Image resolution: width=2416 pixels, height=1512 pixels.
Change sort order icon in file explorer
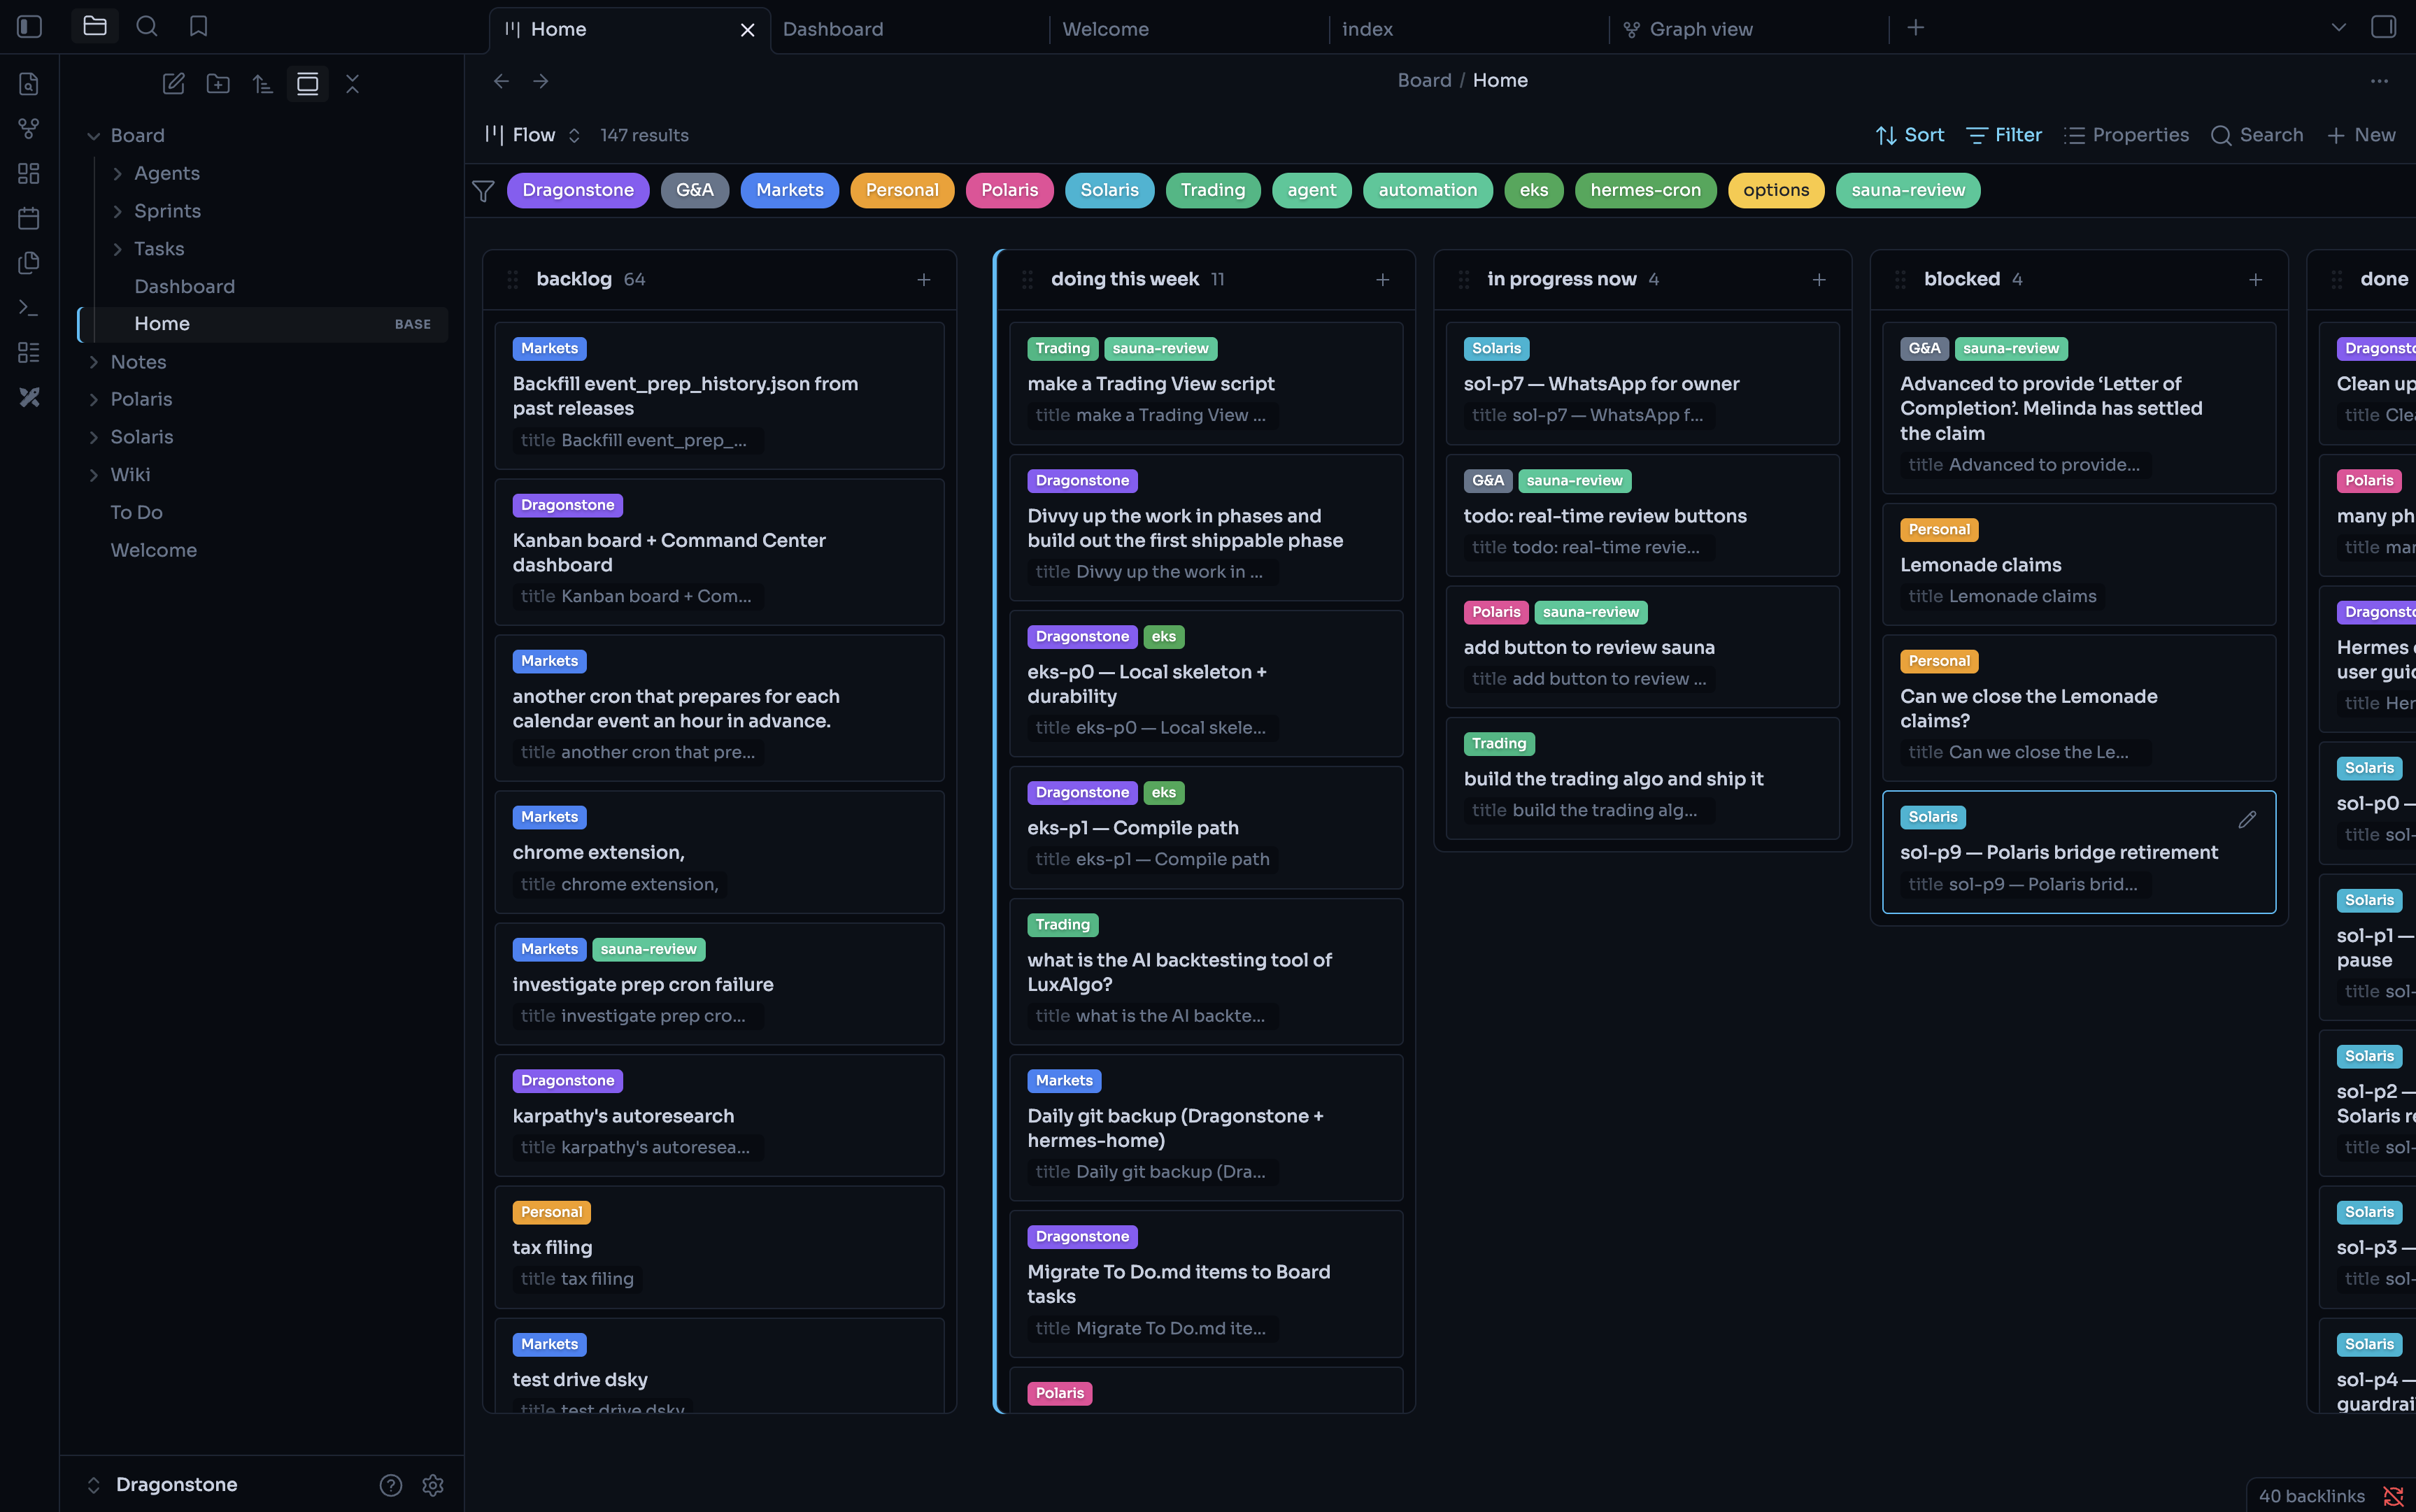pyautogui.click(x=263, y=84)
